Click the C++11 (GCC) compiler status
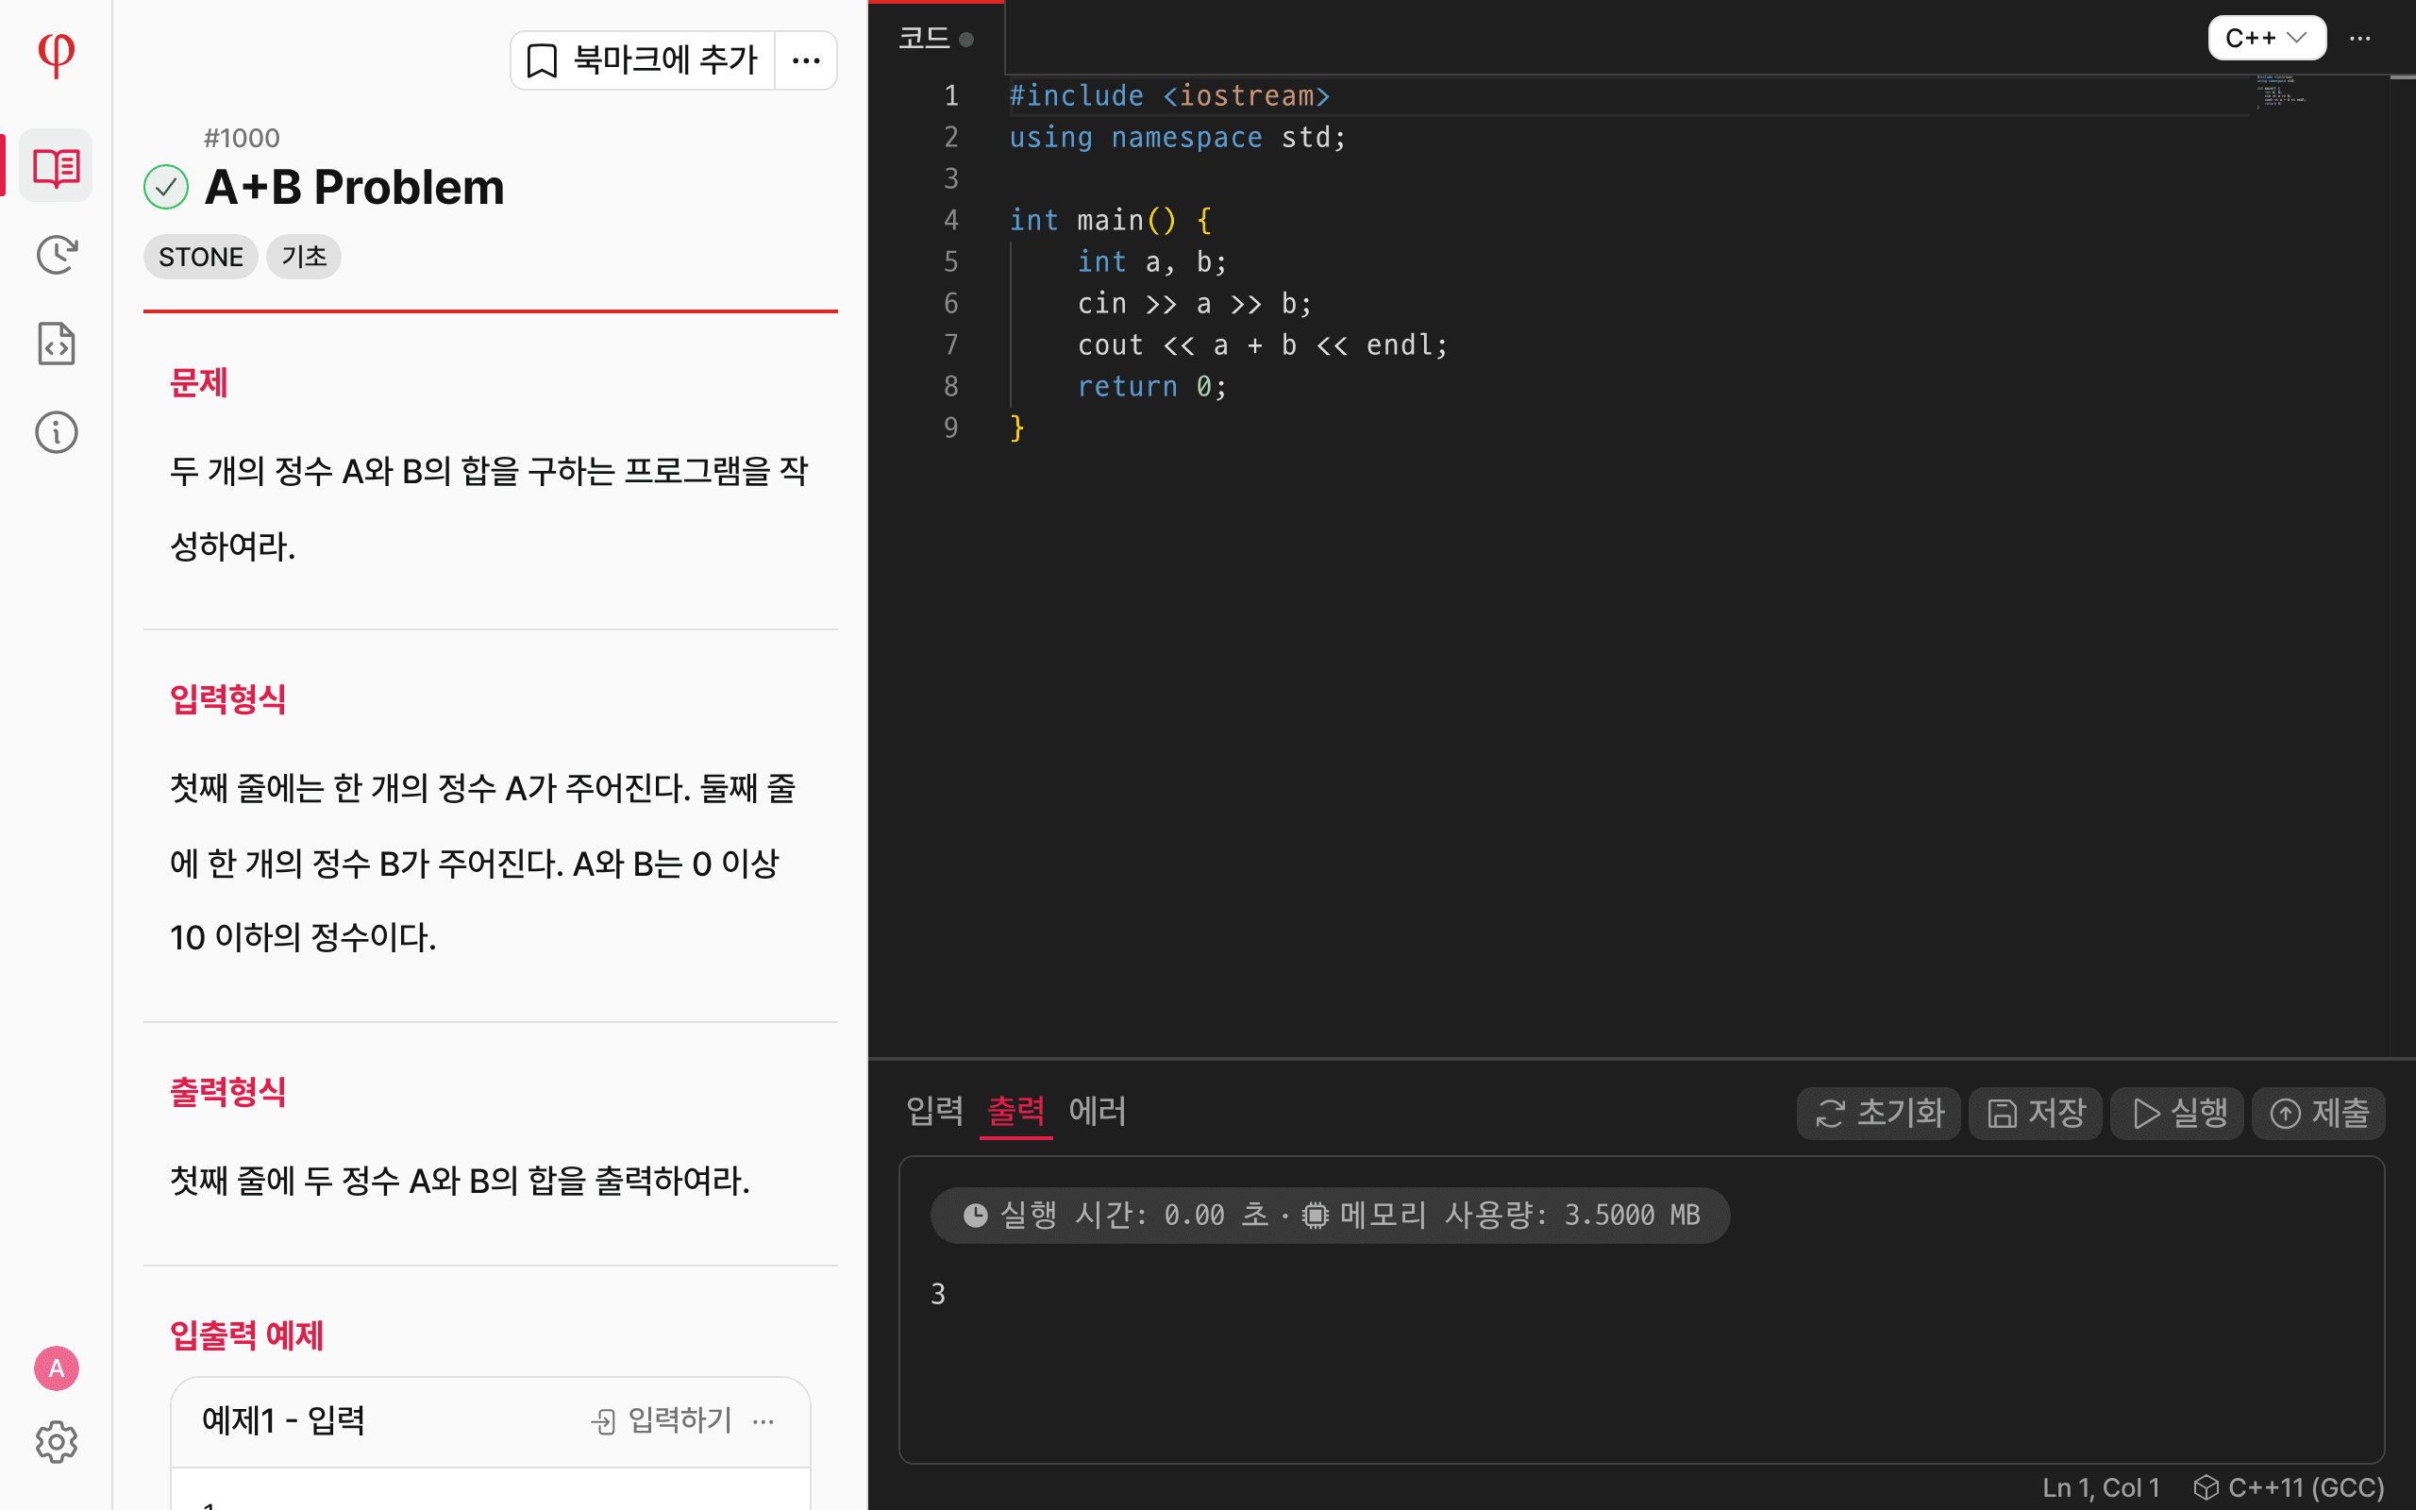 coord(2289,1487)
